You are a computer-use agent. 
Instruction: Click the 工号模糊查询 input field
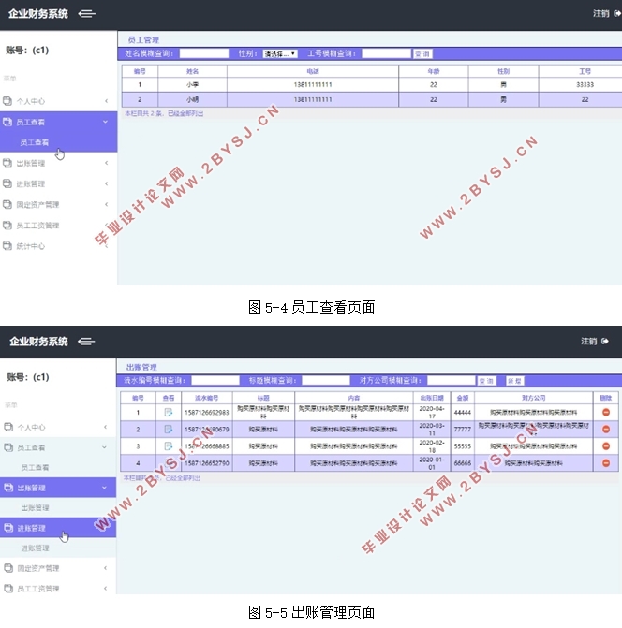tap(386, 54)
